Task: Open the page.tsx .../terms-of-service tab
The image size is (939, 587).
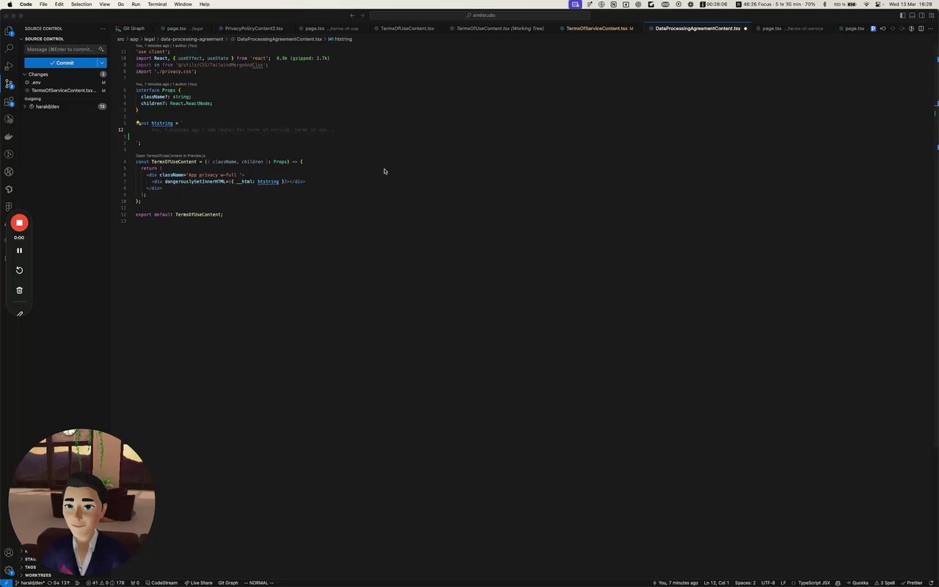Action: click(x=792, y=29)
